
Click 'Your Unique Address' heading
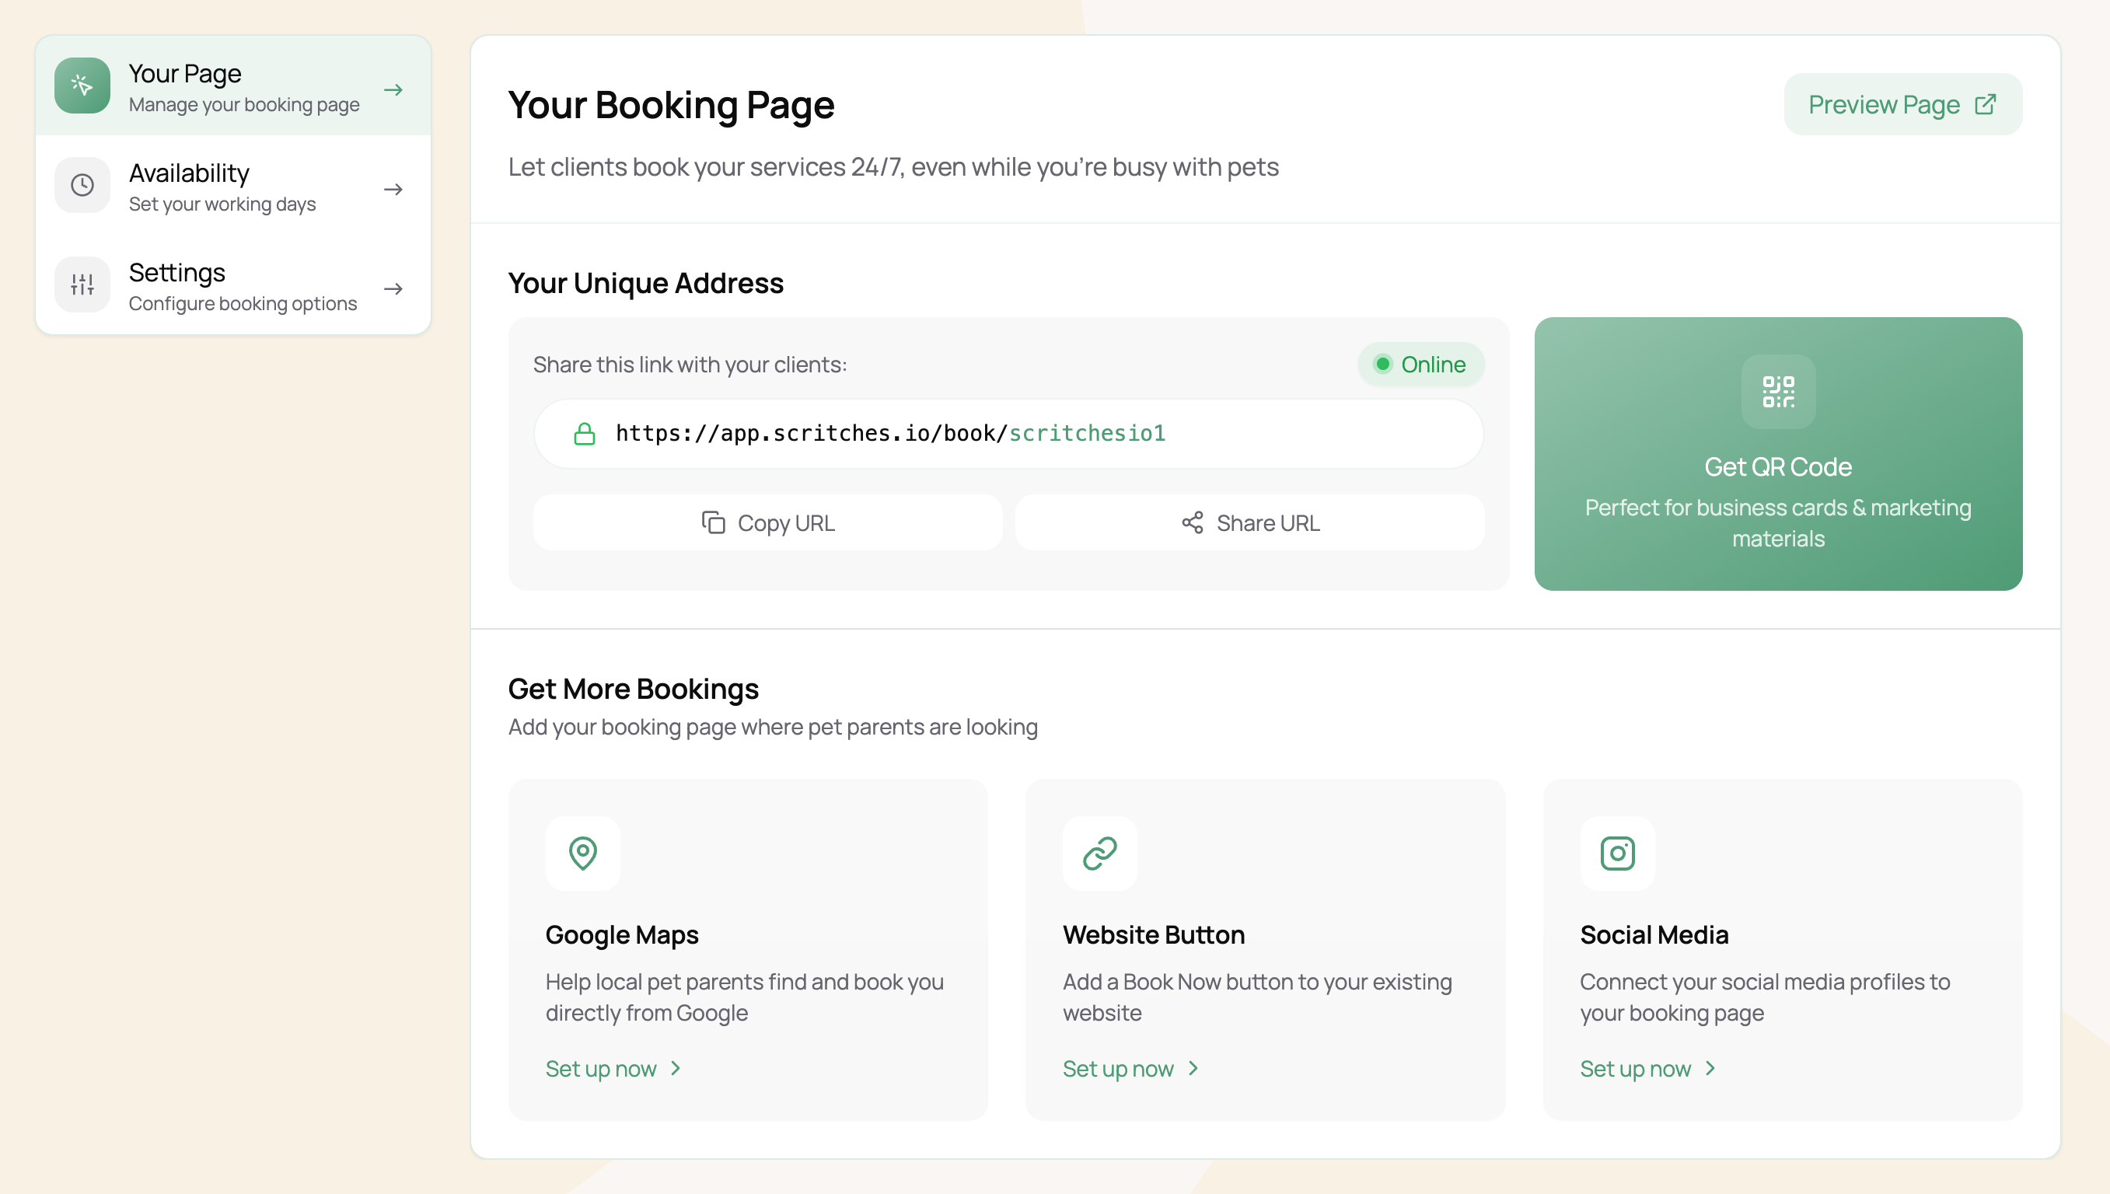[645, 283]
